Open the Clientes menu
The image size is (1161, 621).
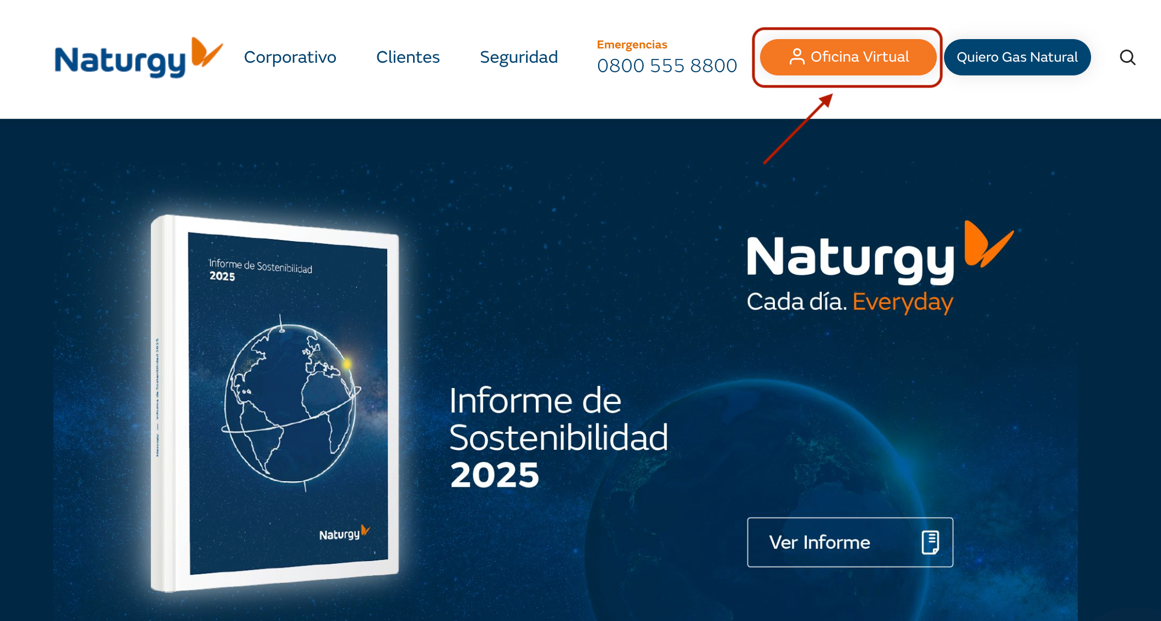point(408,57)
